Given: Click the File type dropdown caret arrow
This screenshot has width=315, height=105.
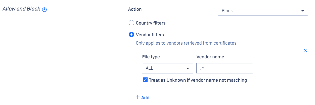Looking at the screenshot, I should pos(188,68).
